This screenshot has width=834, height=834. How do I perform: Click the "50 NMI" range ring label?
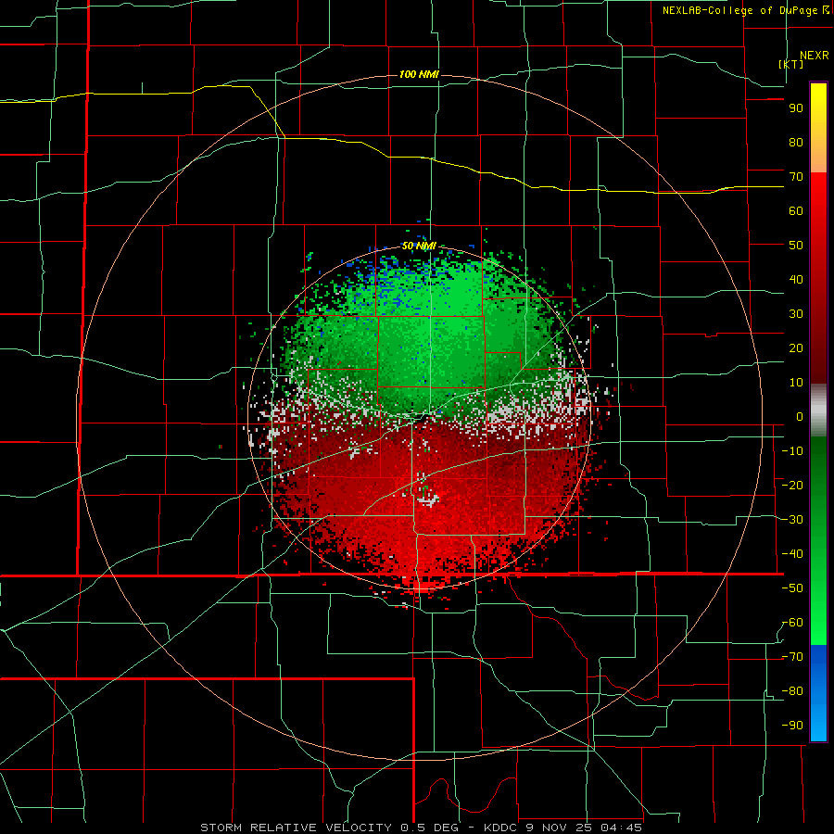419,246
